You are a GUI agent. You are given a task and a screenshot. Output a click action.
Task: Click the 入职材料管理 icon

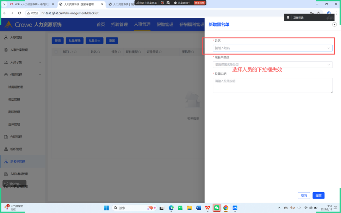point(6,174)
